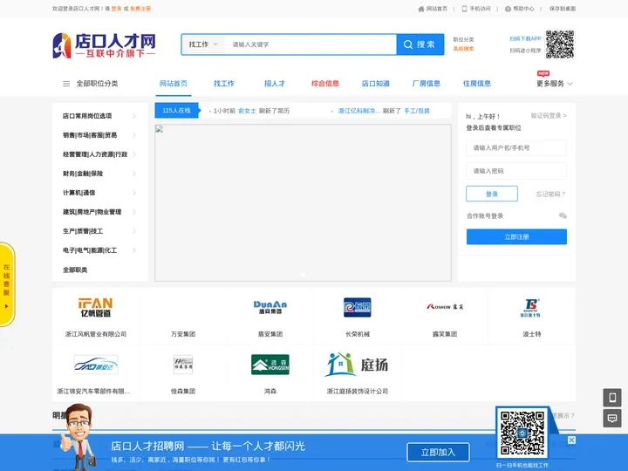
Task: Open 浙江庭扬装饰设计公司 logo
Action: pos(356,365)
